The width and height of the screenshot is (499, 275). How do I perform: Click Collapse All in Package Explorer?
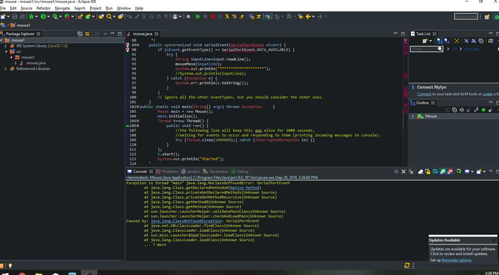(x=80, y=34)
